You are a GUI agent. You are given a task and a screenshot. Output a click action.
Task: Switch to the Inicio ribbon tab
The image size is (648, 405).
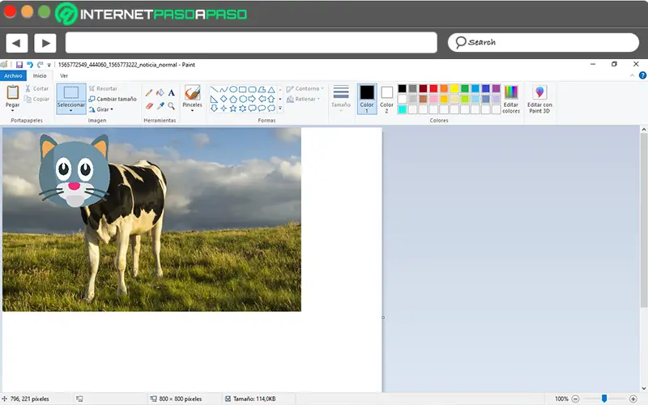40,75
